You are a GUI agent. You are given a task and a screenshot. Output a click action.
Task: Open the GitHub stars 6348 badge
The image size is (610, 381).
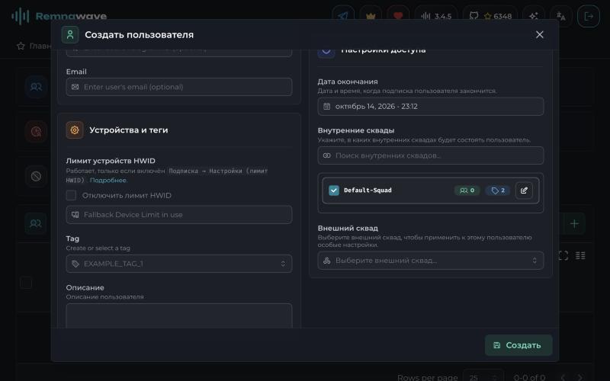tap(490, 16)
